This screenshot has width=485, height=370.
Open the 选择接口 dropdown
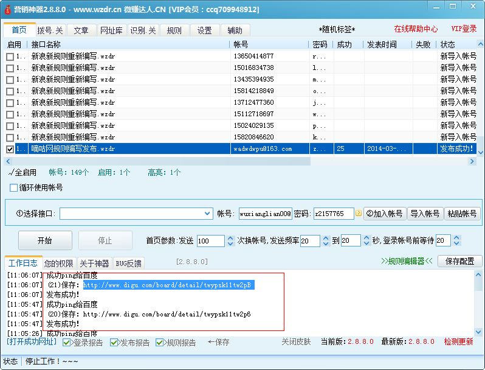point(207,214)
